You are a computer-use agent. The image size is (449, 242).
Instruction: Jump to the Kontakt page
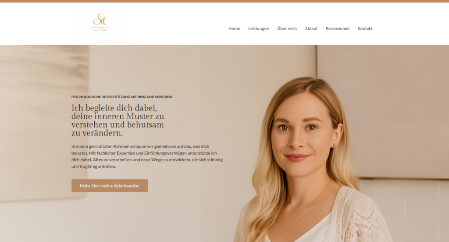[365, 28]
